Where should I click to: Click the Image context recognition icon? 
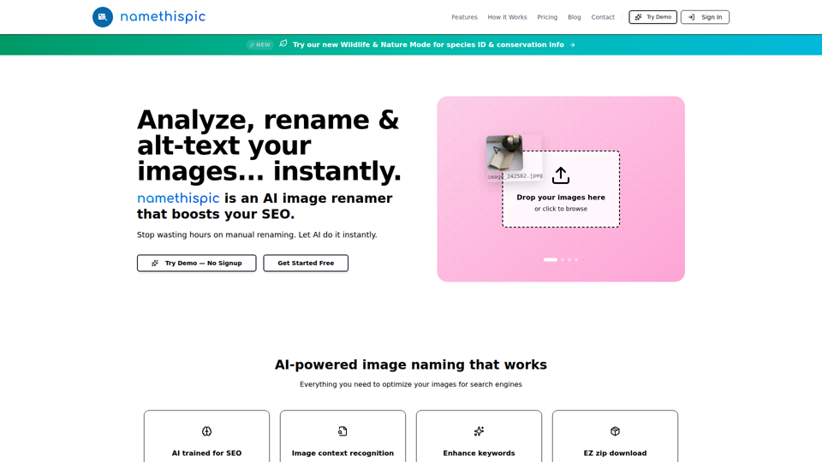(342, 431)
